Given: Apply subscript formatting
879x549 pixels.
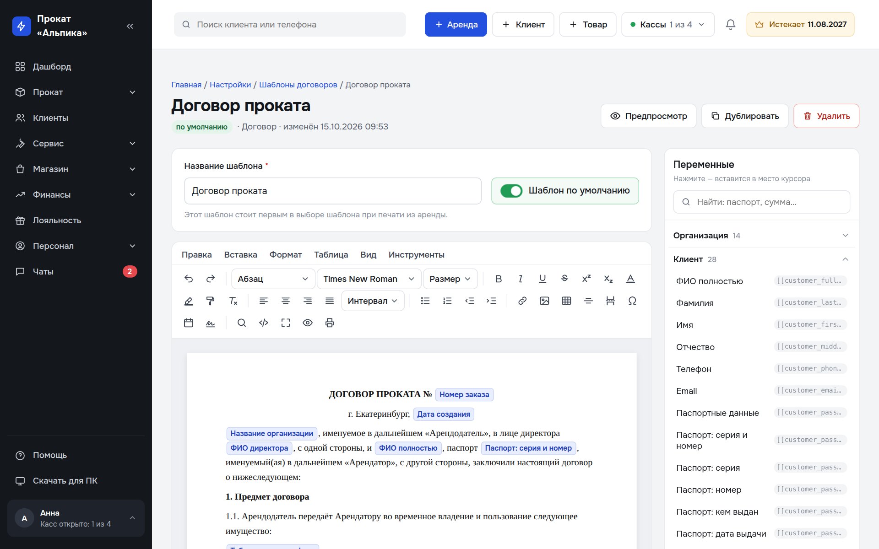Looking at the screenshot, I should pyautogui.click(x=608, y=279).
